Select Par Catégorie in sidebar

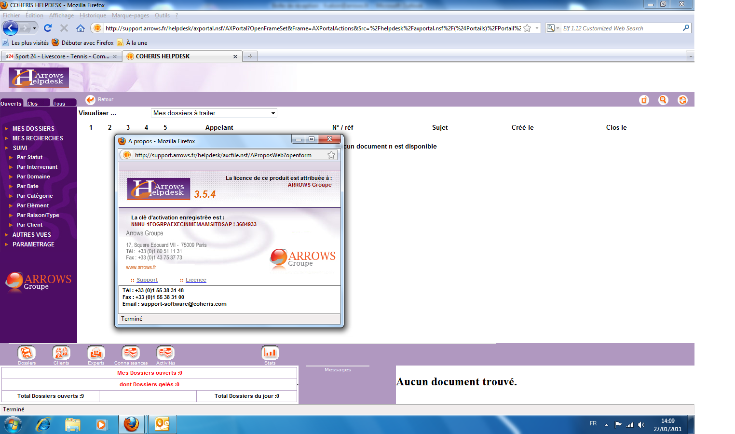pyautogui.click(x=35, y=196)
